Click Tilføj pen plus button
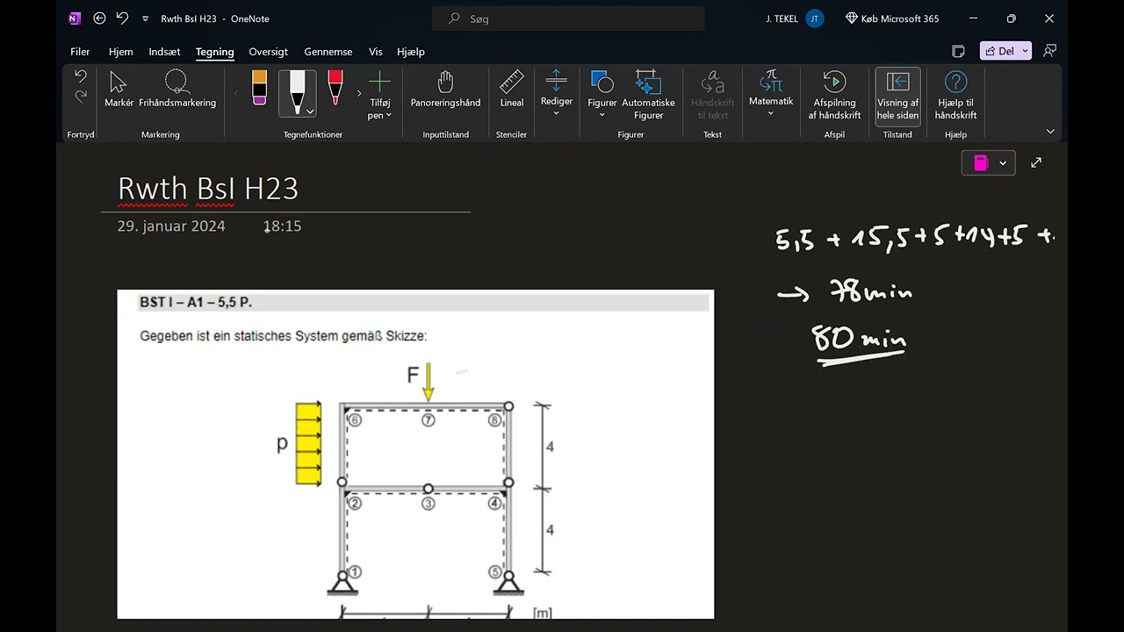 pyautogui.click(x=379, y=95)
